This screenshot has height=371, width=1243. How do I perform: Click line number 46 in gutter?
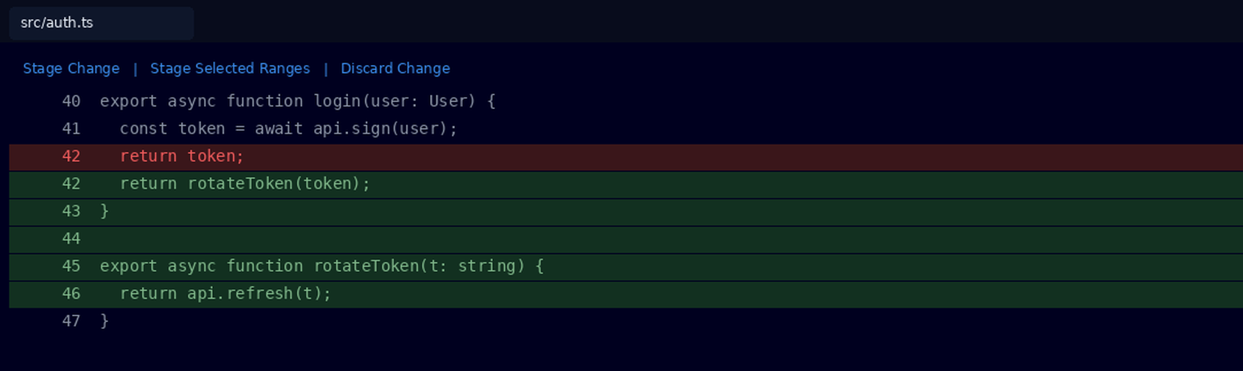coord(71,294)
